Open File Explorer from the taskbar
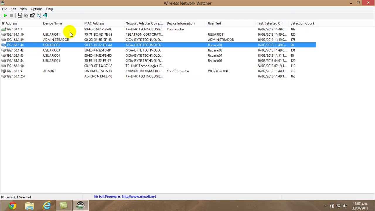The width and height of the screenshot is (375, 211). tap(30, 206)
